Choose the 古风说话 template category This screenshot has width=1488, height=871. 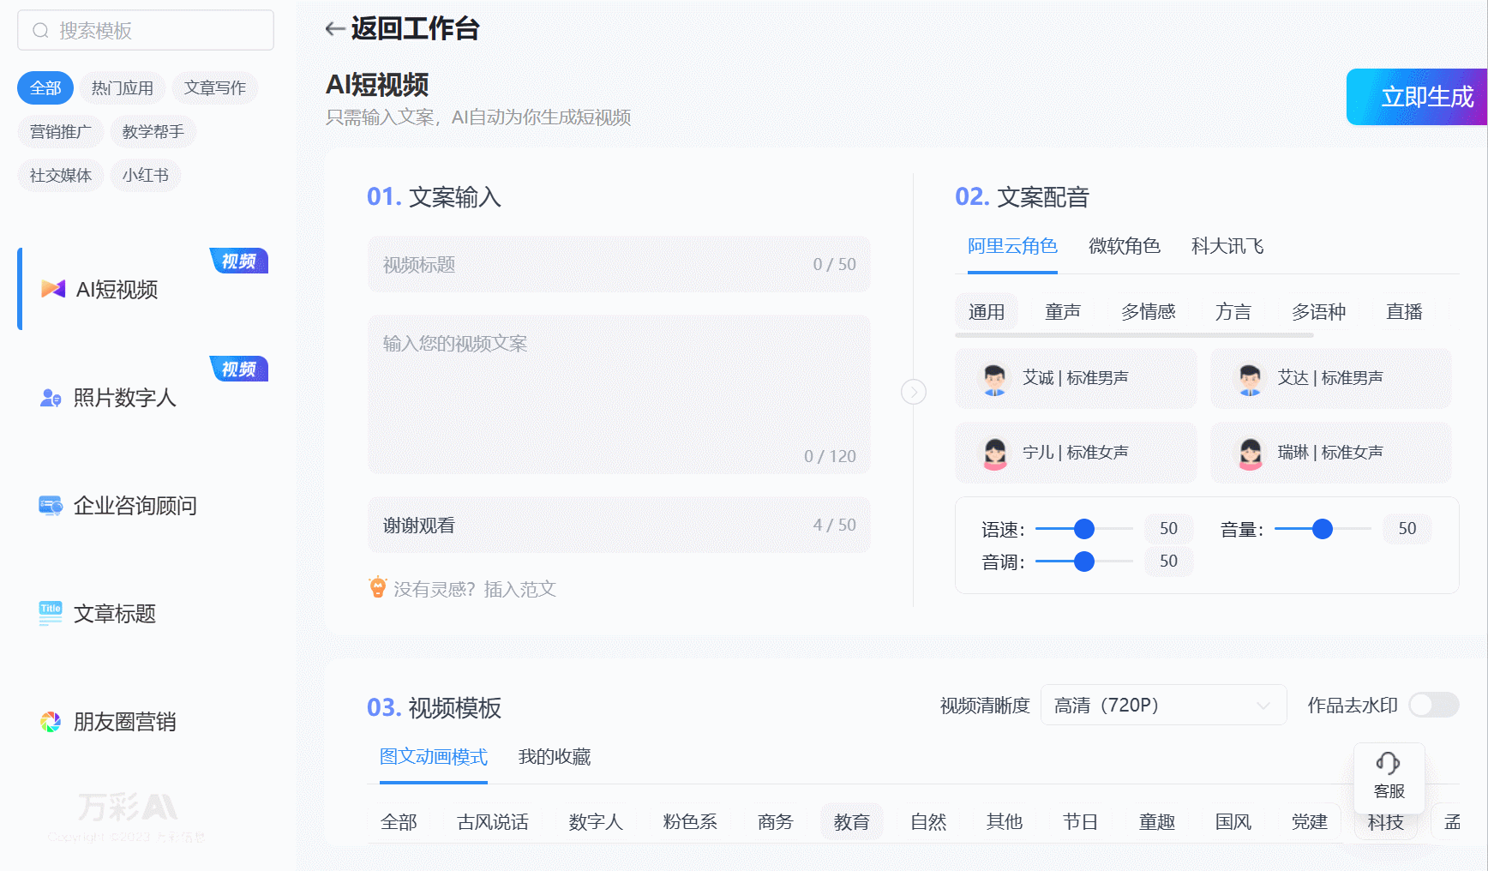(493, 822)
